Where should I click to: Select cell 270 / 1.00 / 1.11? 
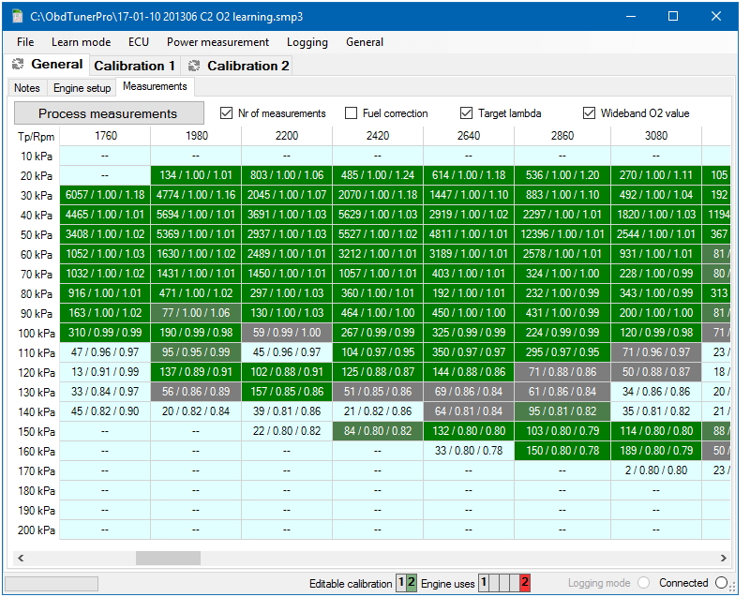(x=656, y=175)
